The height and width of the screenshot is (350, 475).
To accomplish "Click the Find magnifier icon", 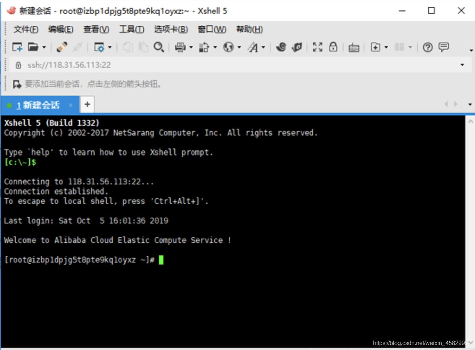I will point(159,47).
